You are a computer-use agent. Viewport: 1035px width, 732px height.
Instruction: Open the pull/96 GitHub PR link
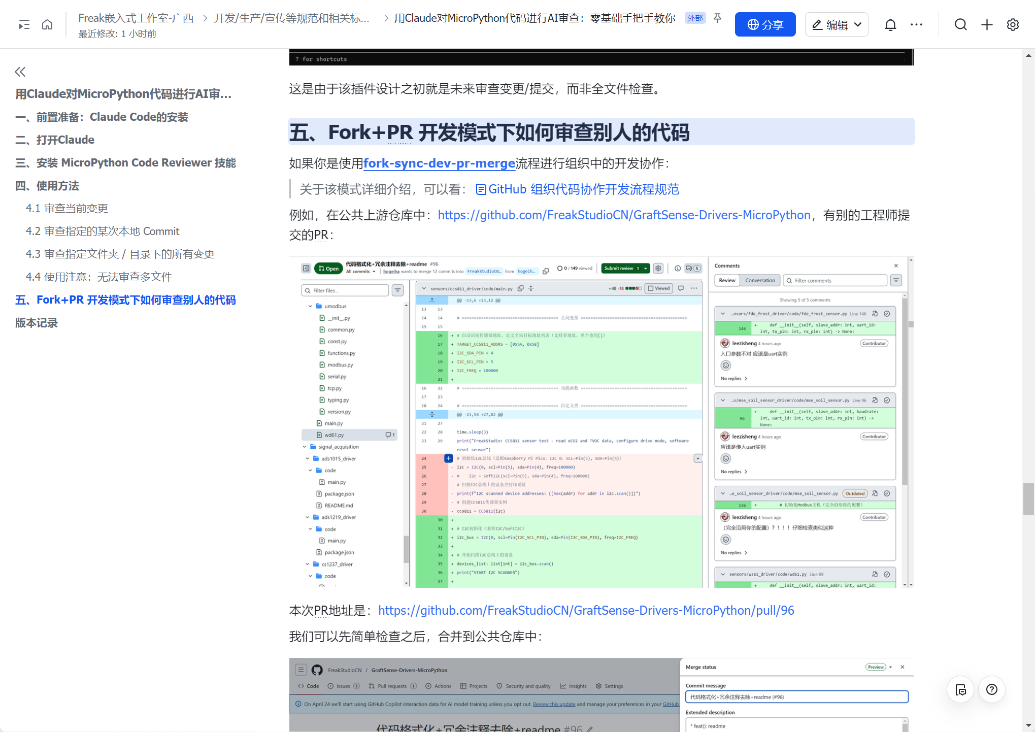point(586,610)
